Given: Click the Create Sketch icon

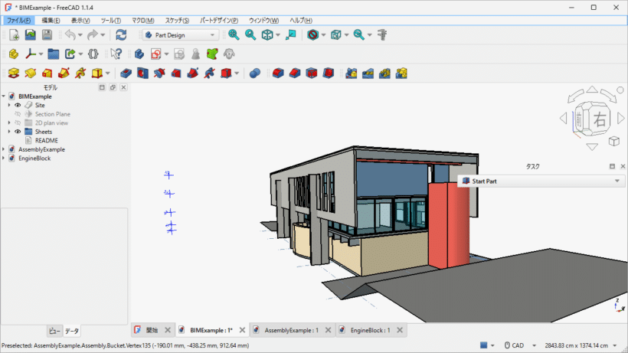Looking at the screenshot, I should point(155,54).
